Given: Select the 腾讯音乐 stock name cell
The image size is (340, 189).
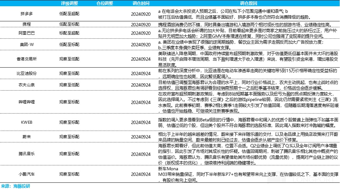Looking at the screenshot, I should pyautogui.click(x=27, y=154).
